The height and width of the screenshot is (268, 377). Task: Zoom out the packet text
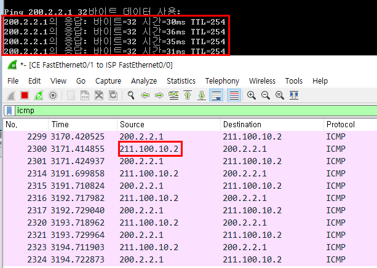point(266,95)
